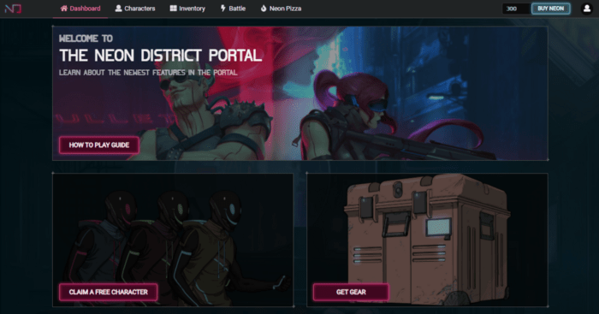599x314 pixels.
Task: Click the Neon District logo icon
Action: tap(13, 9)
